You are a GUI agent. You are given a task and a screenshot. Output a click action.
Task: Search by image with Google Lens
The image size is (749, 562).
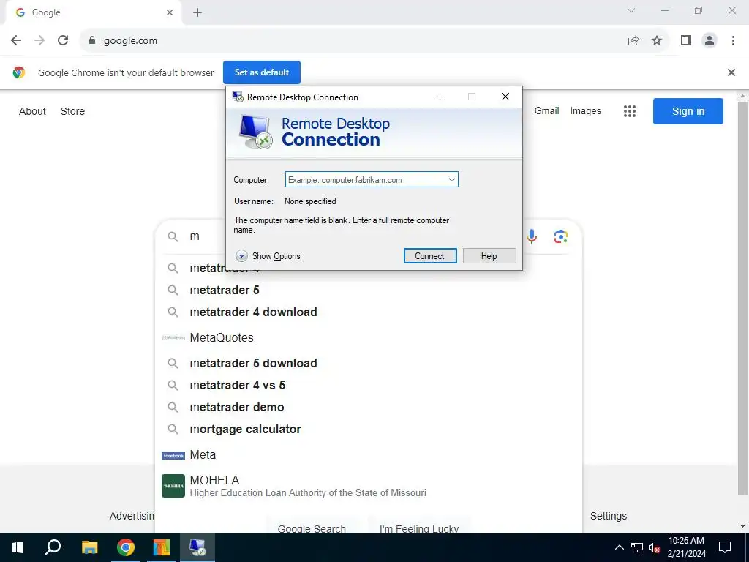click(x=561, y=236)
